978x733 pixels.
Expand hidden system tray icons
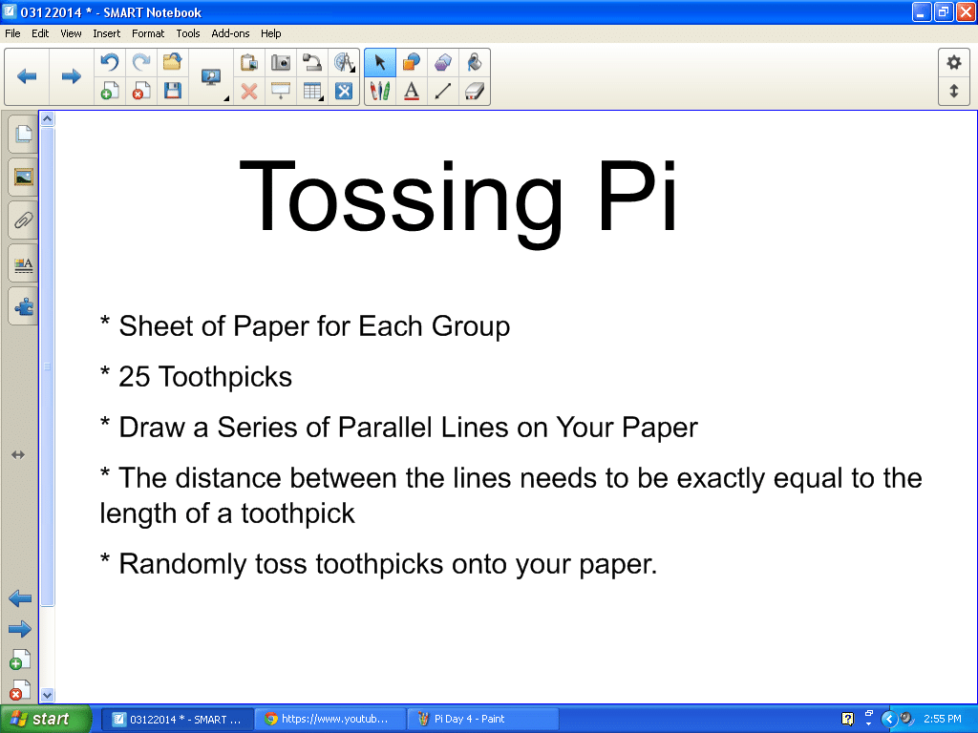(889, 719)
